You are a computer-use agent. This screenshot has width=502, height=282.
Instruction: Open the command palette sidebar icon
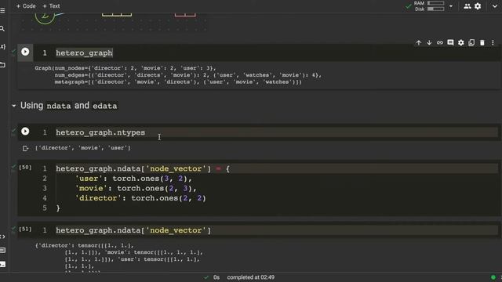point(2,251)
